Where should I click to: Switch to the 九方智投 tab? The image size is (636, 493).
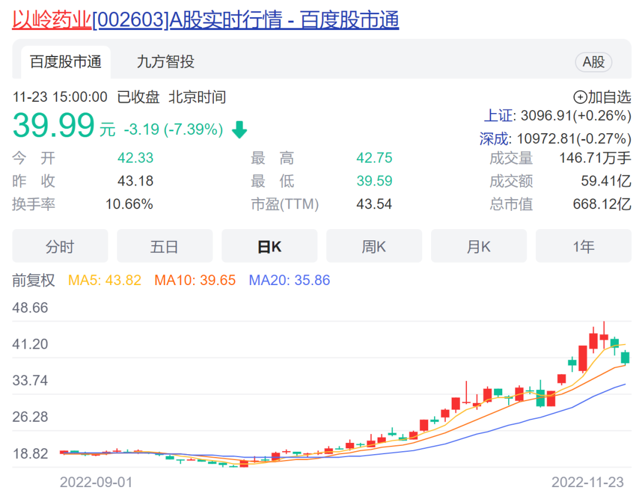(165, 62)
